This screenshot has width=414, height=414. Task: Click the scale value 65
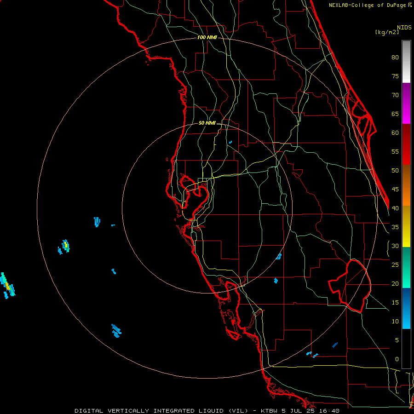coord(395,114)
